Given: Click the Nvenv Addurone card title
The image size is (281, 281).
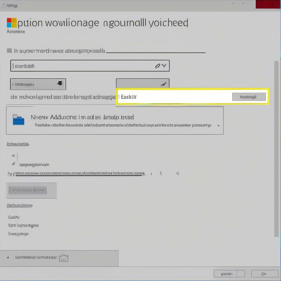Looking at the screenshot, I should (x=82, y=117).
